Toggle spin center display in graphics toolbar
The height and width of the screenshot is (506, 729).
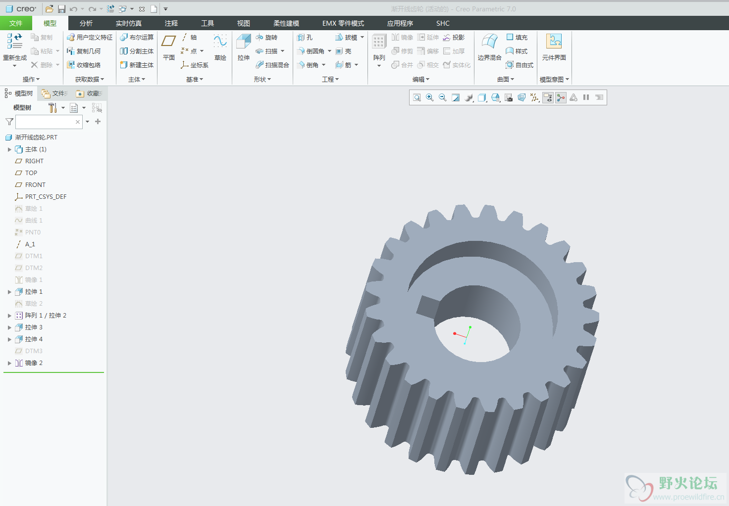[561, 97]
